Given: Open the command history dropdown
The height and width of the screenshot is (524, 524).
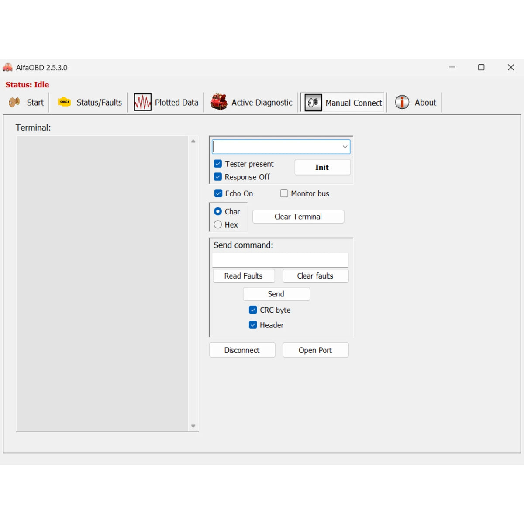Looking at the screenshot, I should click(x=345, y=147).
